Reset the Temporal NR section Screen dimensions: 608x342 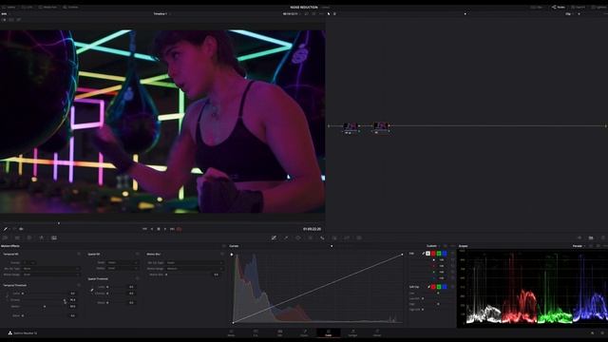(79, 254)
